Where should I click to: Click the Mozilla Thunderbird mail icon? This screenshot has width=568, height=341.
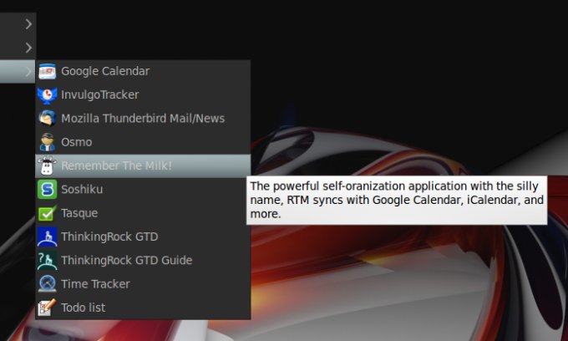(47, 119)
